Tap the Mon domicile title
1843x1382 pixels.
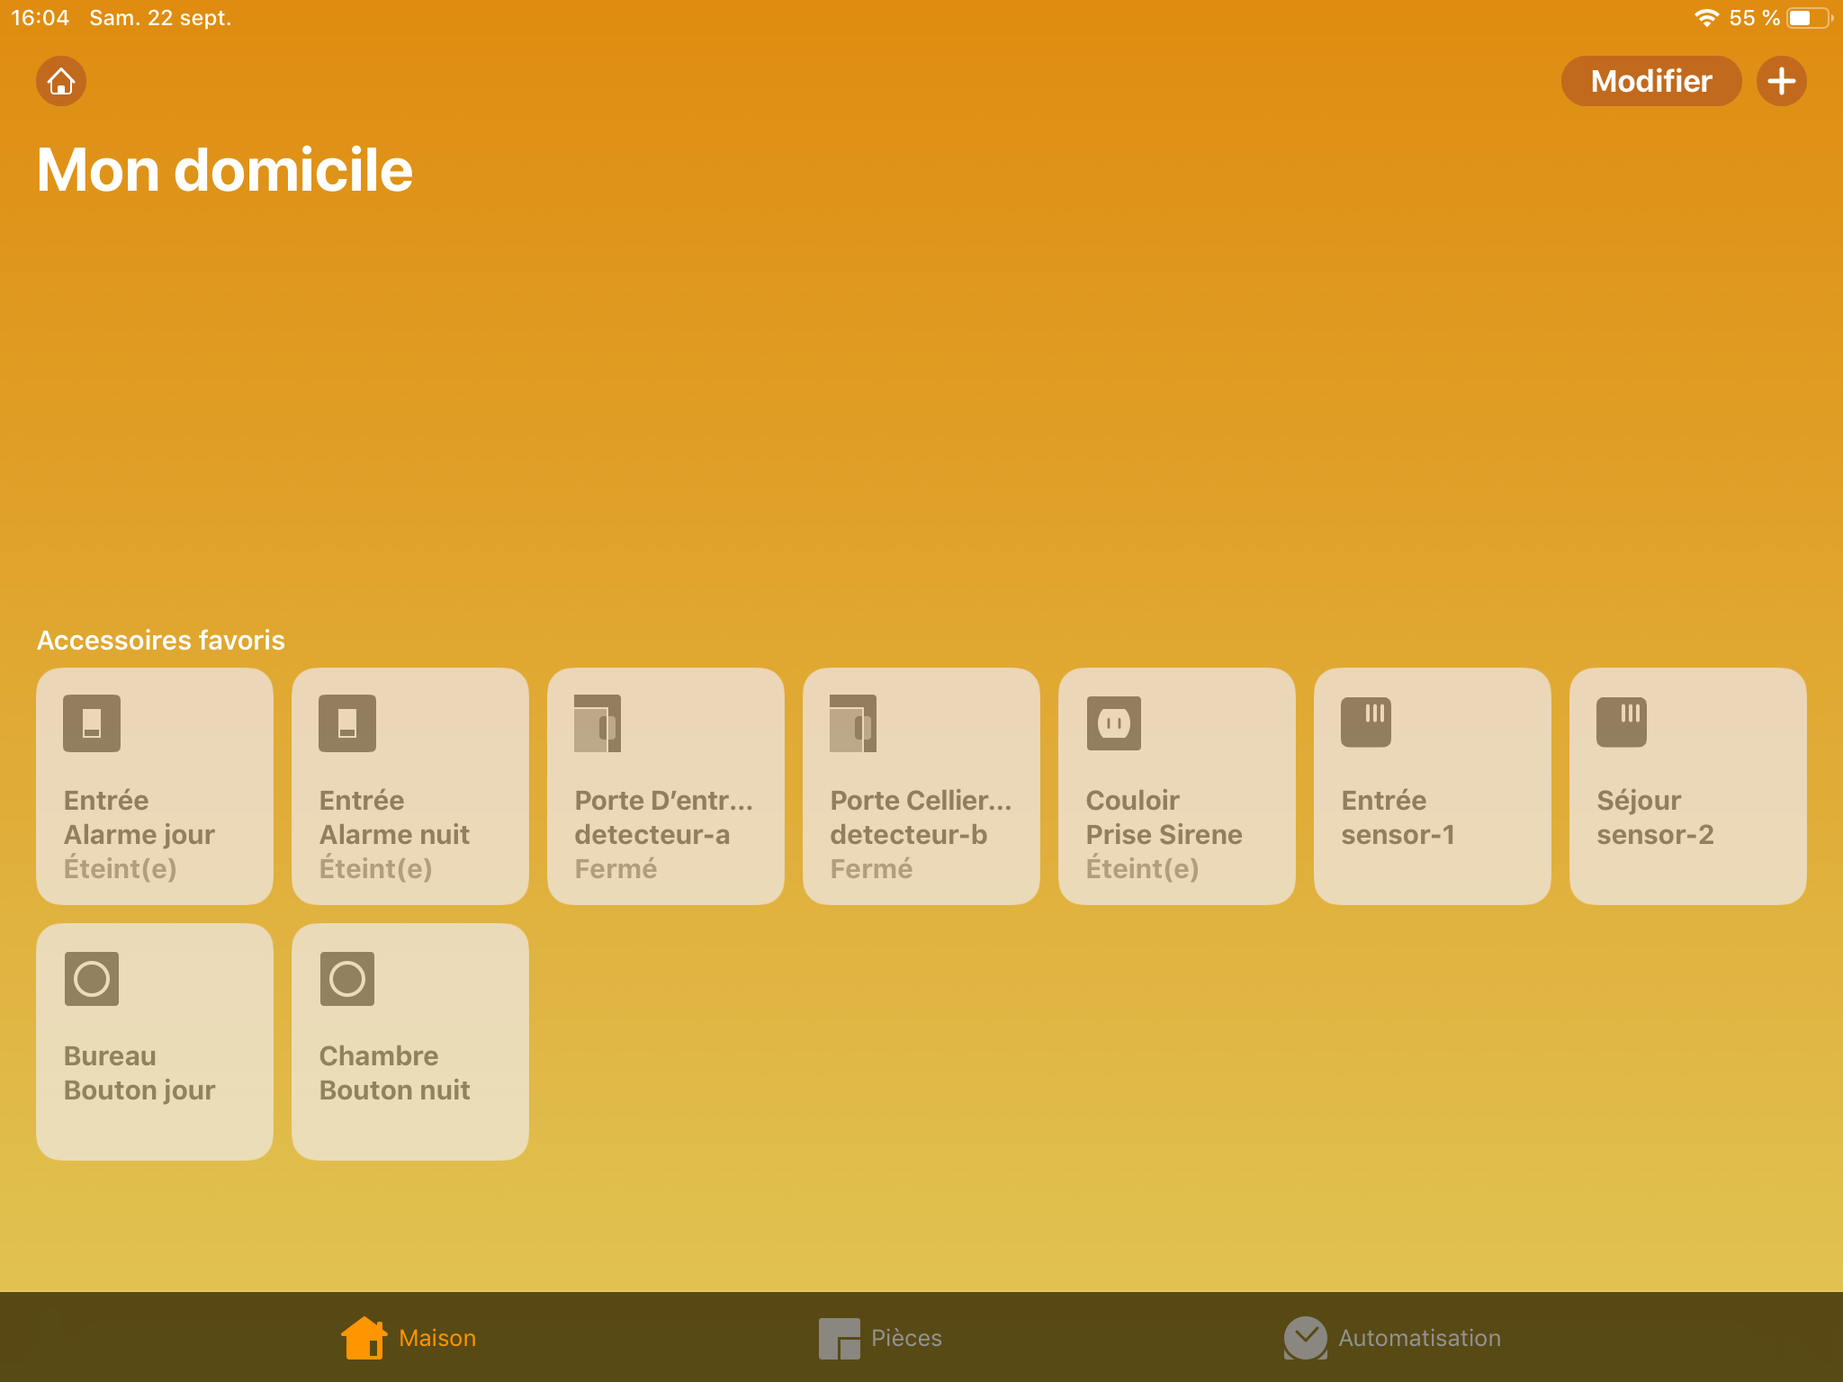pyautogui.click(x=225, y=170)
